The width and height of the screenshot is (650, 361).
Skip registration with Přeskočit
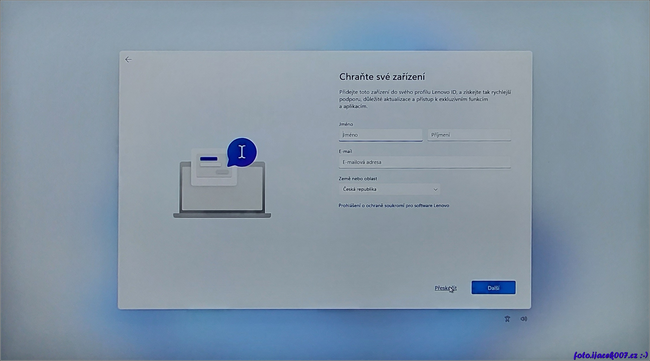point(445,288)
